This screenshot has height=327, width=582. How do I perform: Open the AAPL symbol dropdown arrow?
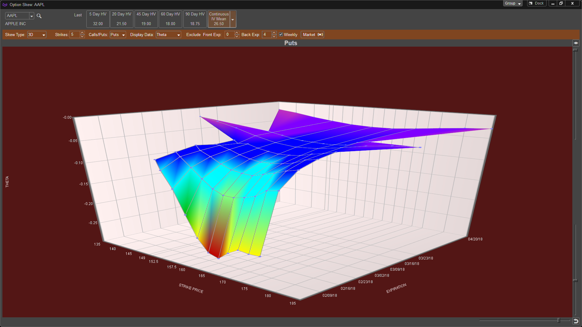tap(32, 16)
